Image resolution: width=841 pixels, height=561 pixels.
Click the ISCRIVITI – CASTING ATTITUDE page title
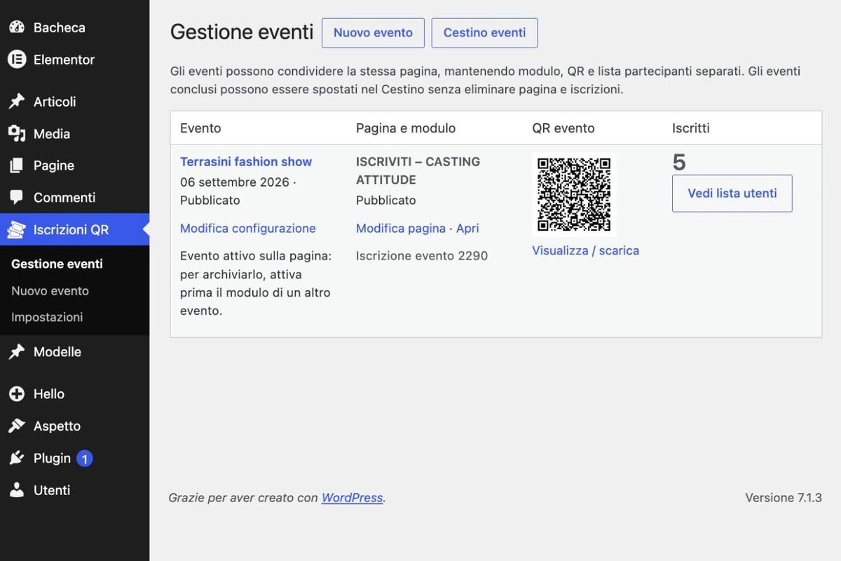(418, 170)
